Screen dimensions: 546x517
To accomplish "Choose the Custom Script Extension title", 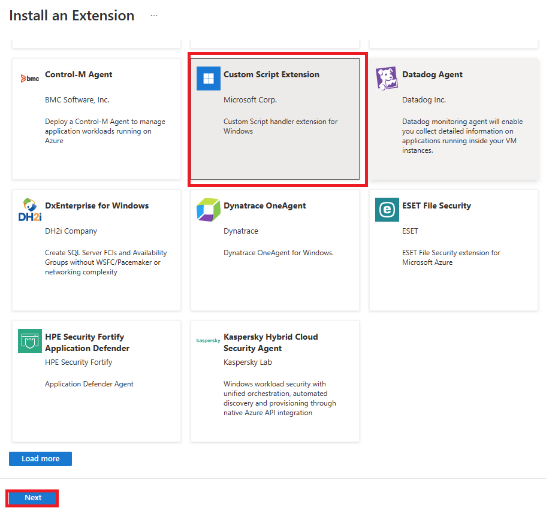I will click(272, 74).
